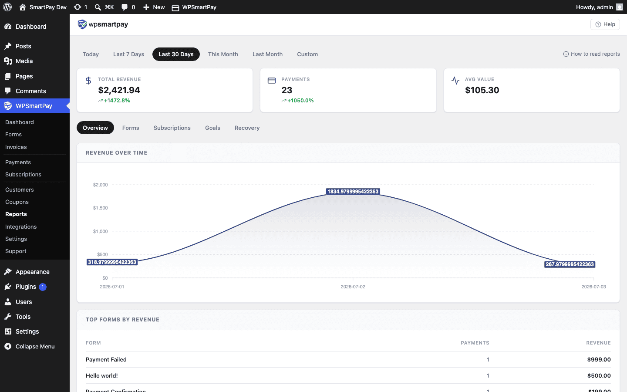Click the Tools wrench icon in sidebar
627x392 pixels.
8,317
